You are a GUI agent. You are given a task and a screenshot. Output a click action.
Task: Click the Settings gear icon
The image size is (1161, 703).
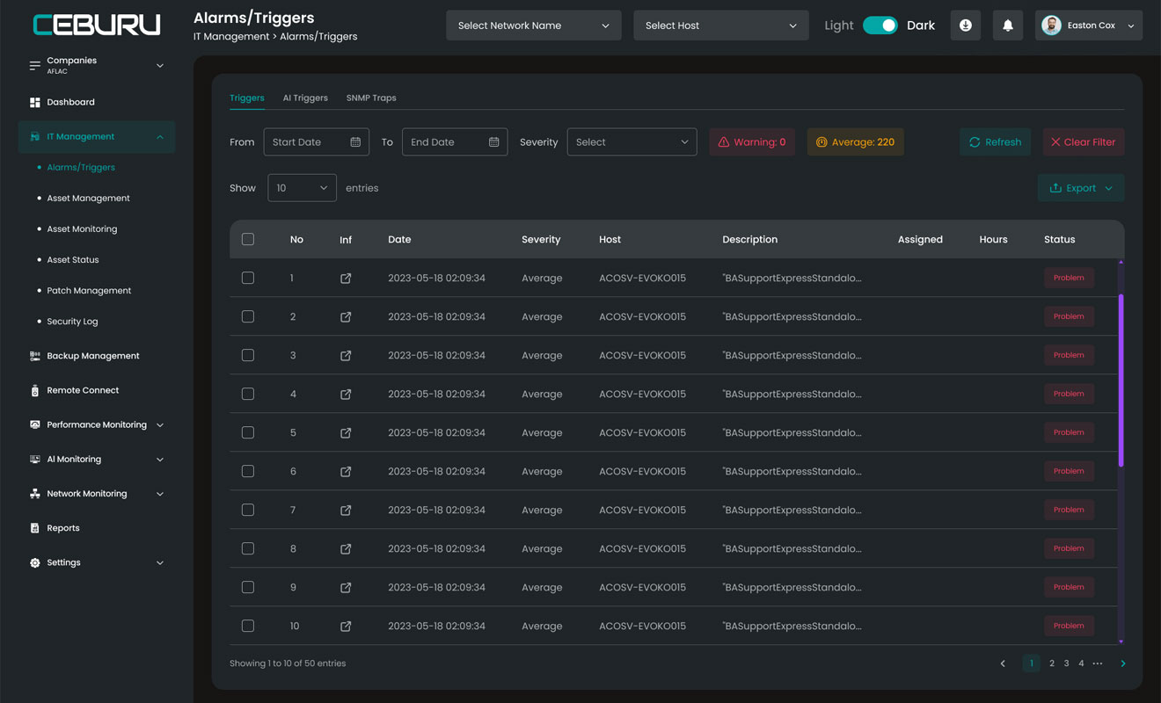click(x=35, y=562)
